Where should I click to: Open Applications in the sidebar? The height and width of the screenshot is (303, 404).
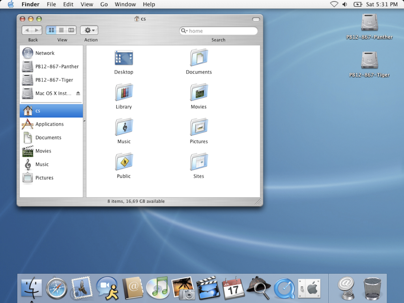[x=51, y=124]
